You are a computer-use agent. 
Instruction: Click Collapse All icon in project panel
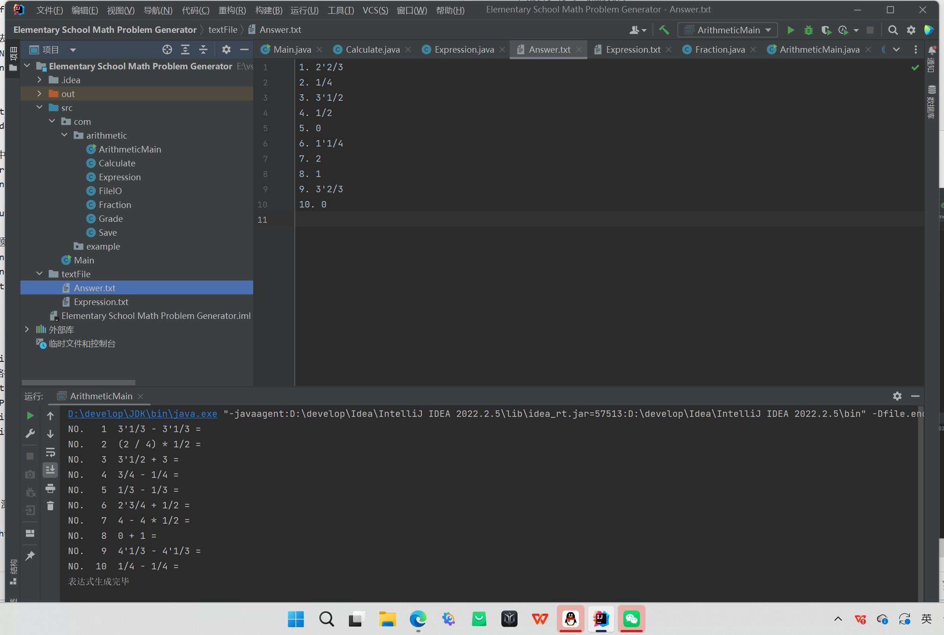click(x=203, y=49)
